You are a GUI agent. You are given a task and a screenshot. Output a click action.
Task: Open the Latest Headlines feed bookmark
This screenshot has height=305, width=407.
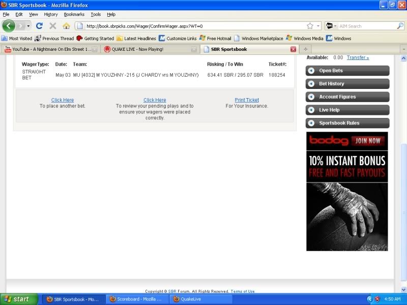coord(136,39)
